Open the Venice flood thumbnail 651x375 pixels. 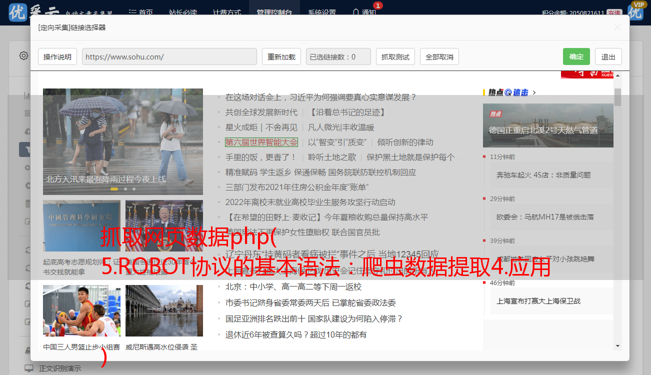pyautogui.click(x=164, y=310)
